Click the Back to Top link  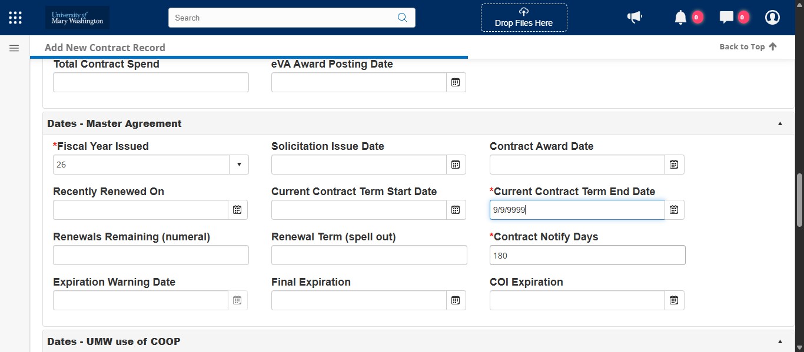tap(748, 47)
